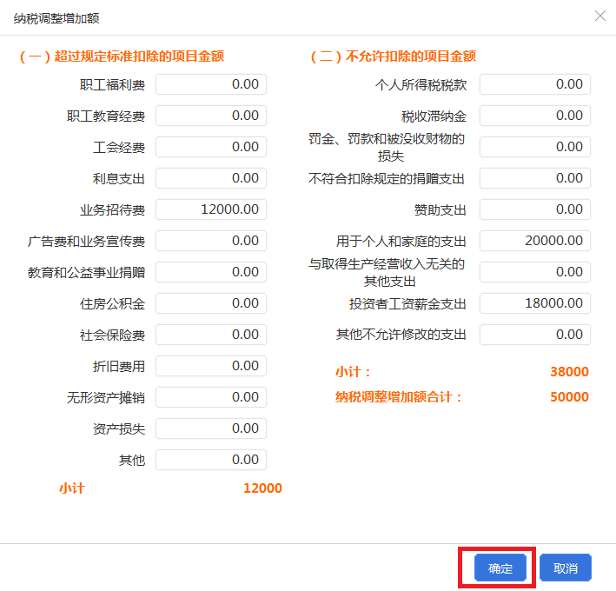The image size is (616, 591).
Task: Select the 职工教育经费 amount field
Action: [x=211, y=116]
